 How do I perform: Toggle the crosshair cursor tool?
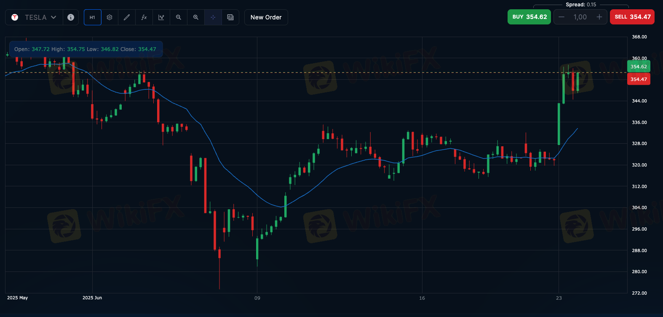click(213, 17)
